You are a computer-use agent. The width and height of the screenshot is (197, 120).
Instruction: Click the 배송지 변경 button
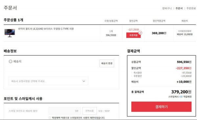[x=107, y=63]
